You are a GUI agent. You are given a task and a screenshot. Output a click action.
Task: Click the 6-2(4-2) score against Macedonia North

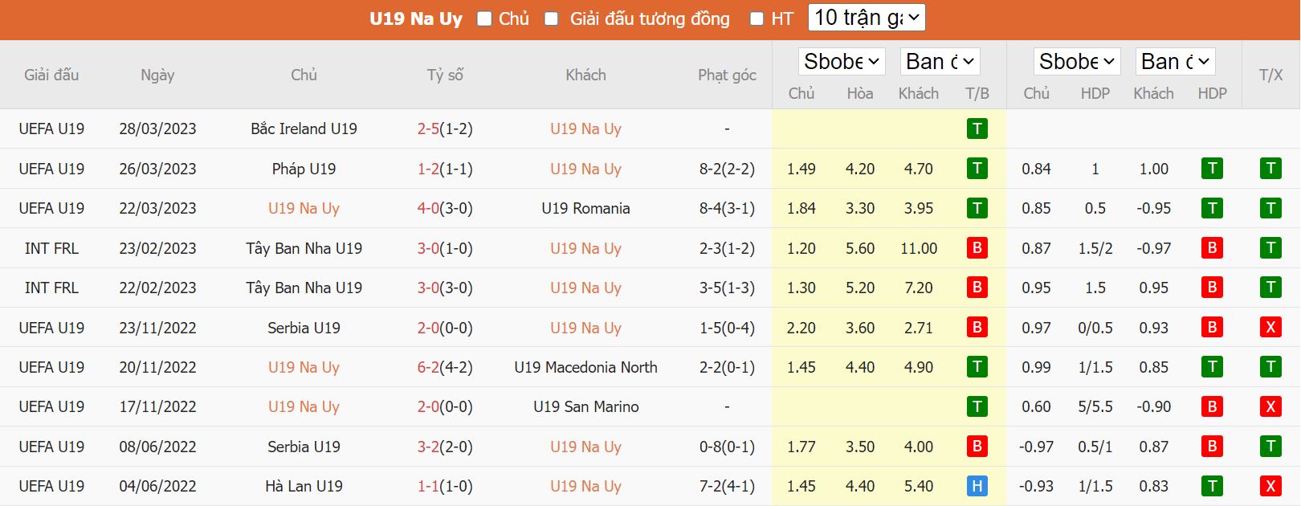click(x=445, y=367)
